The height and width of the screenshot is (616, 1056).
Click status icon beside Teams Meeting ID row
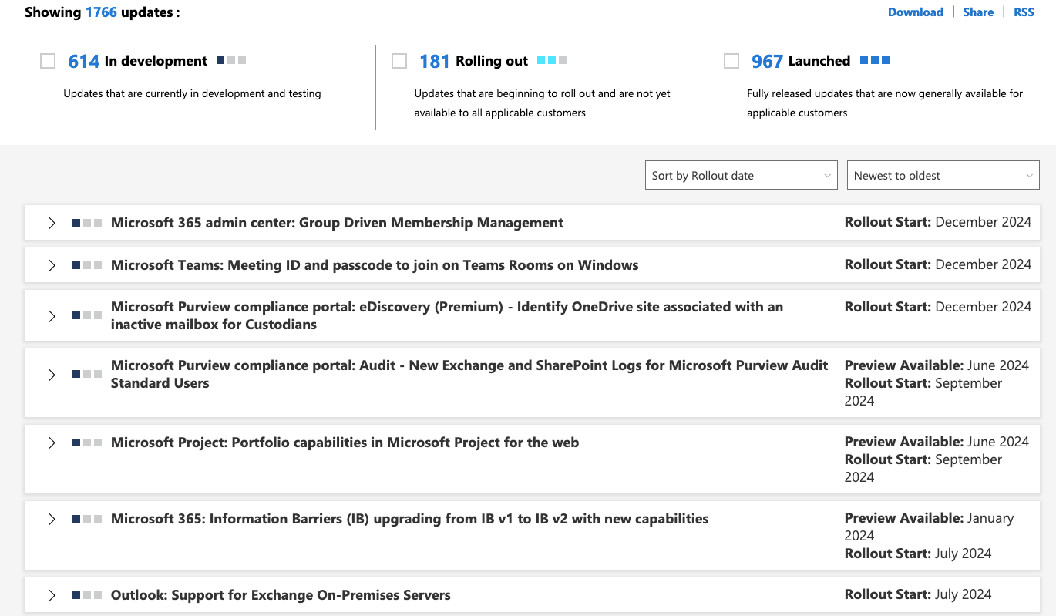[87, 265]
